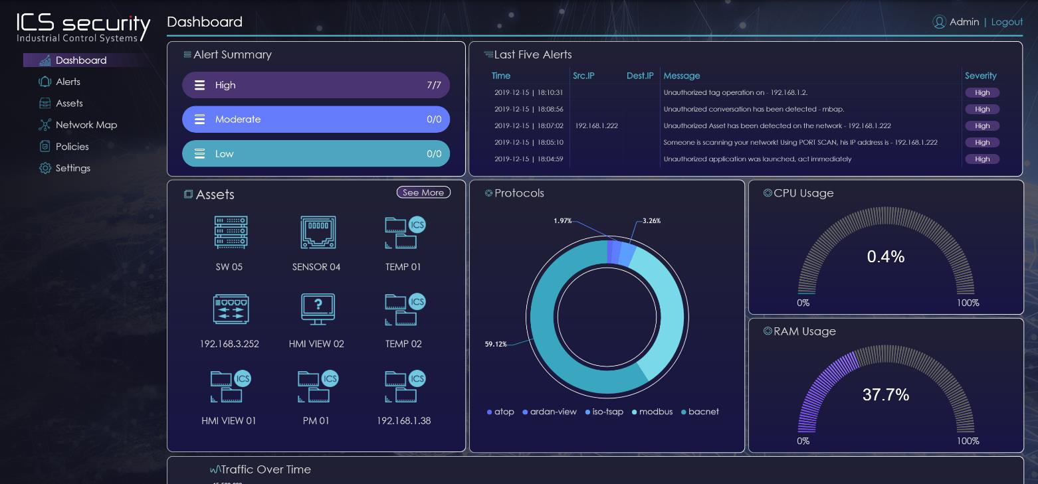Sort alerts by the Severity column
The width and height of the screenshot is (1038, 484).
pyautogui.click(x=981, y=76)
